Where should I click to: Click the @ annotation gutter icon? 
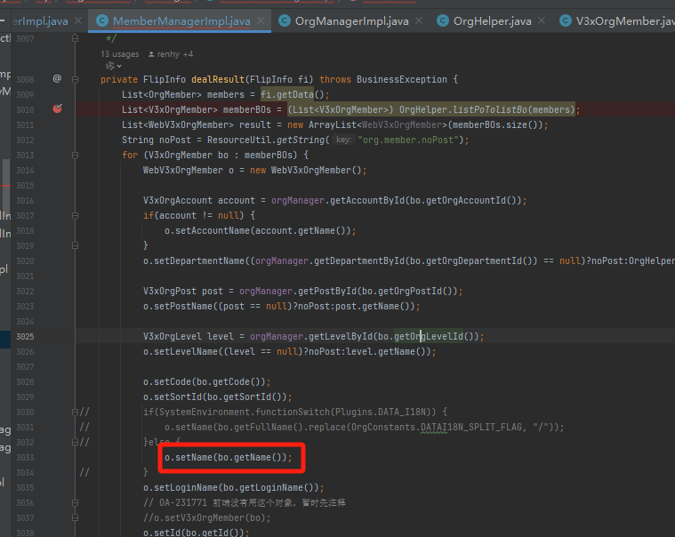(57, 79)
